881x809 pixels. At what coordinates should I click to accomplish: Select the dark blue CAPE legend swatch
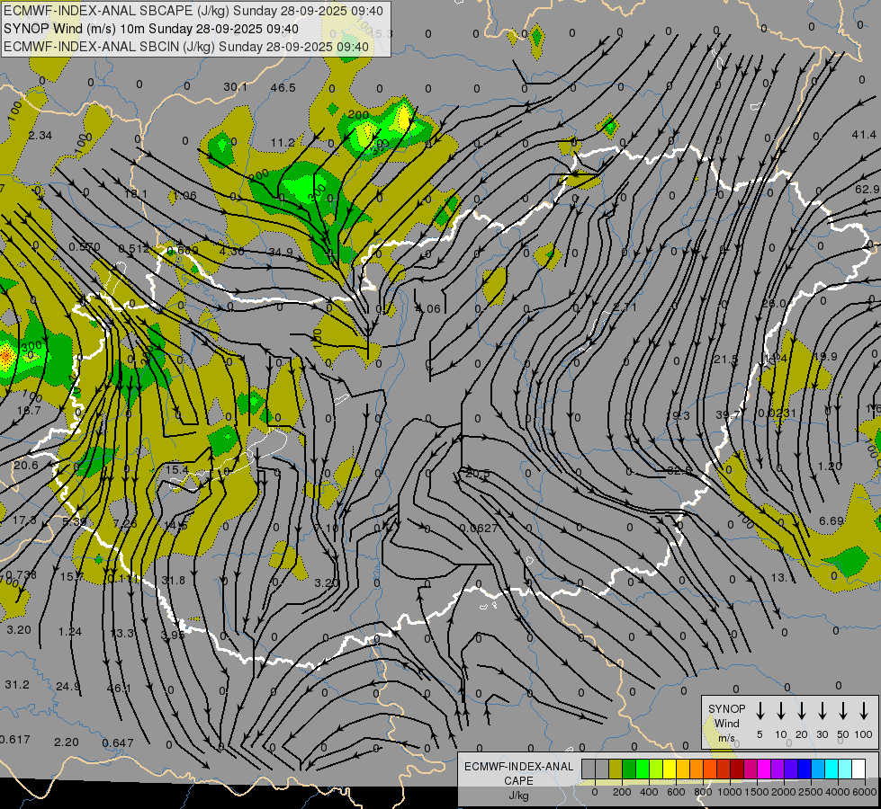coord(805,769)
